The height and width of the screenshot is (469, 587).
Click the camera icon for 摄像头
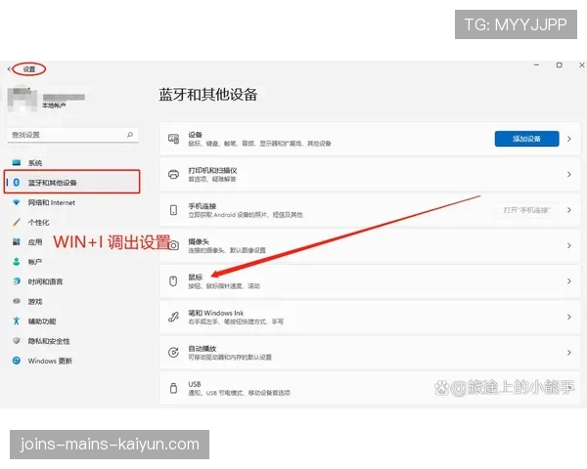[x=173, y=245]
